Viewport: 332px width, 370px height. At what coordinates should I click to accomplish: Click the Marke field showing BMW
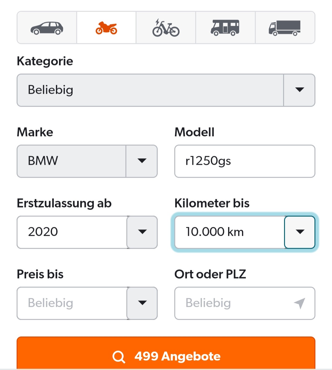71,161
